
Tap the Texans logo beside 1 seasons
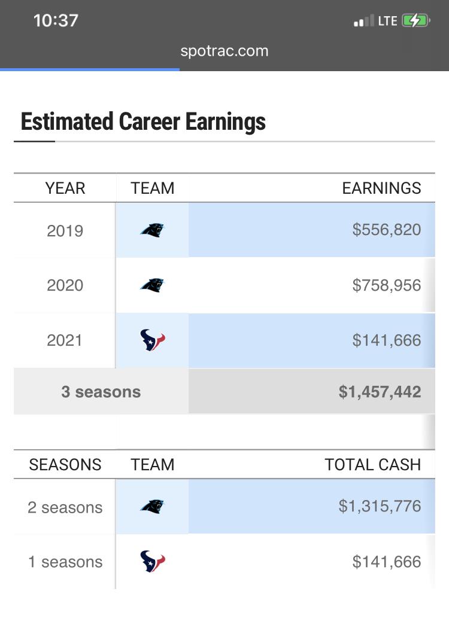153,562
